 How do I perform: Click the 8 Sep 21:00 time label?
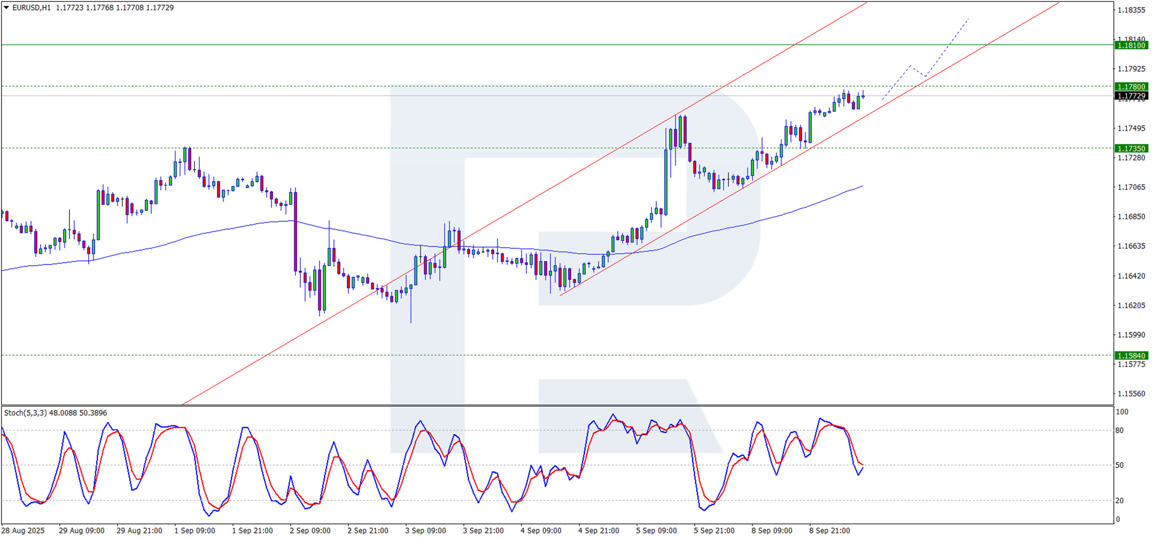click(x=829, y=531)
